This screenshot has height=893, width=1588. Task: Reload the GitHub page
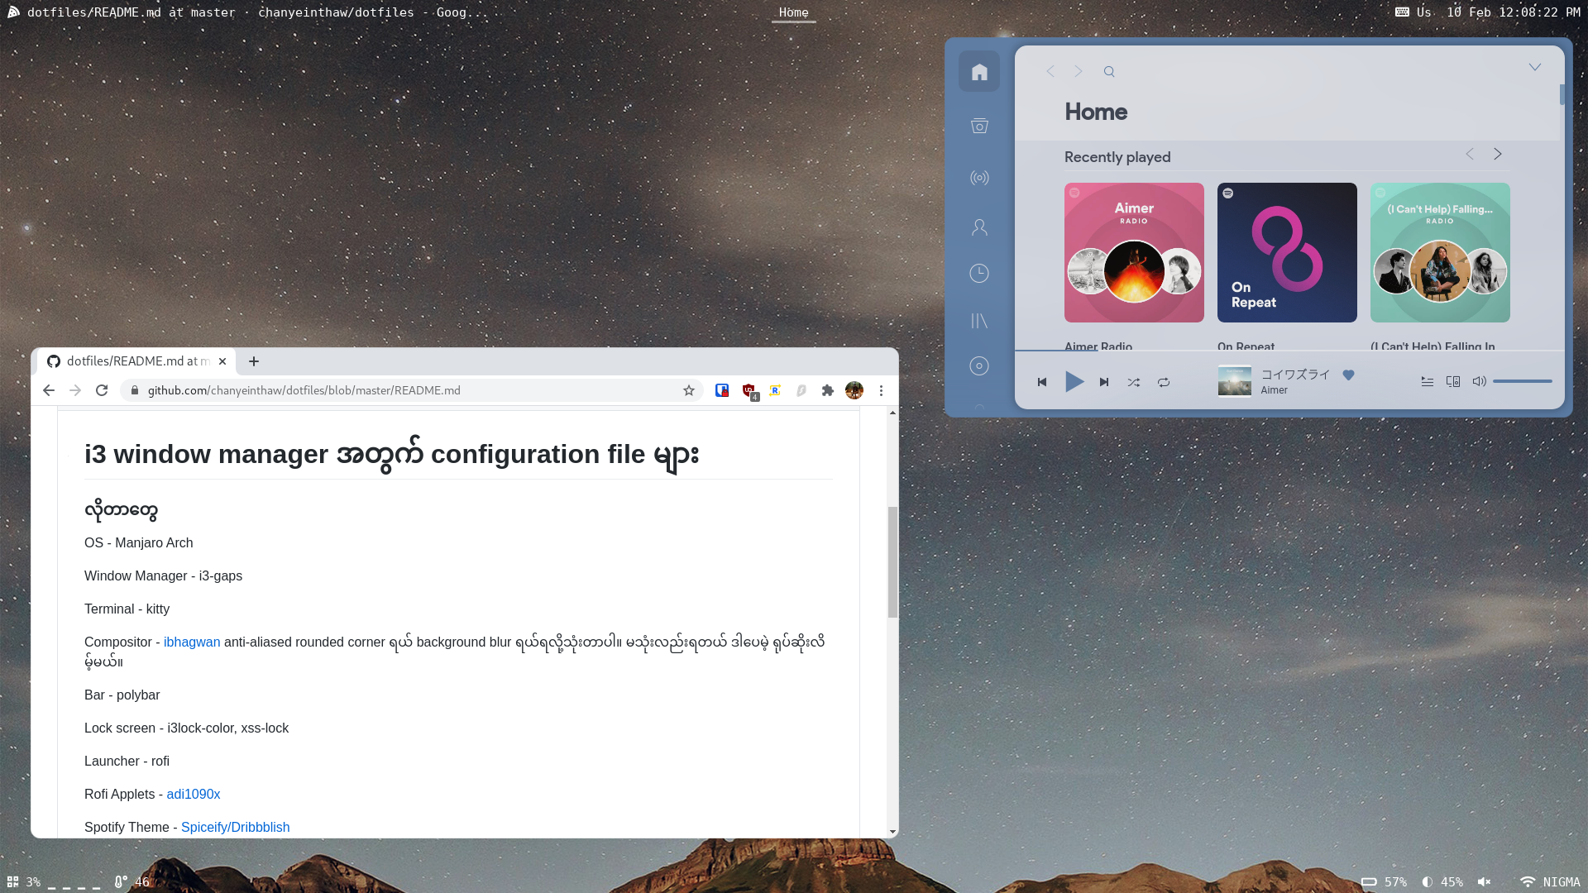(102, 390)
